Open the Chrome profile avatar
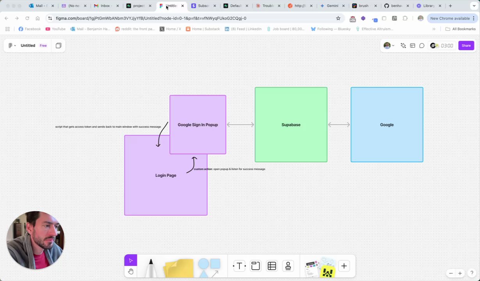Image resolution: width=480 pixels, height=281 pixels. (420, 18)
